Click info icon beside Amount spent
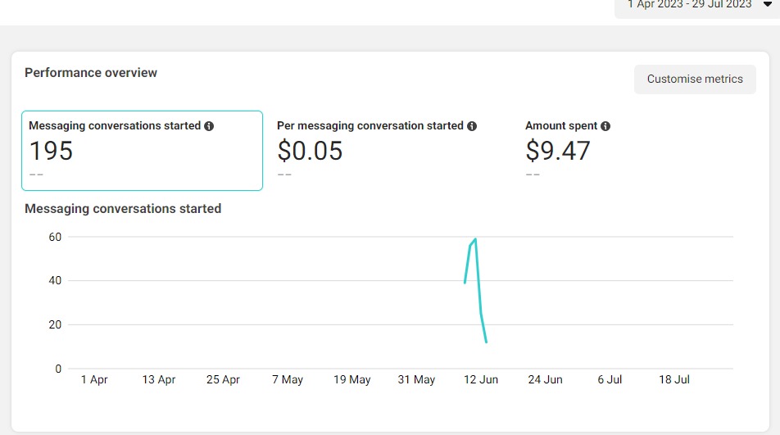 pos(605,126)
